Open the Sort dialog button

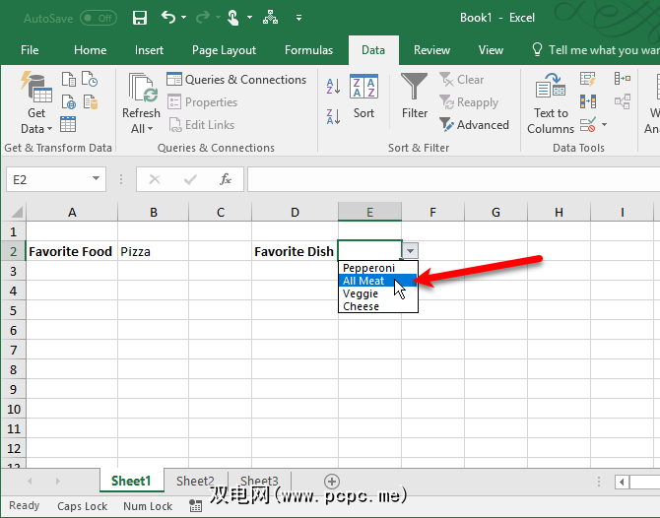point(363,98)
